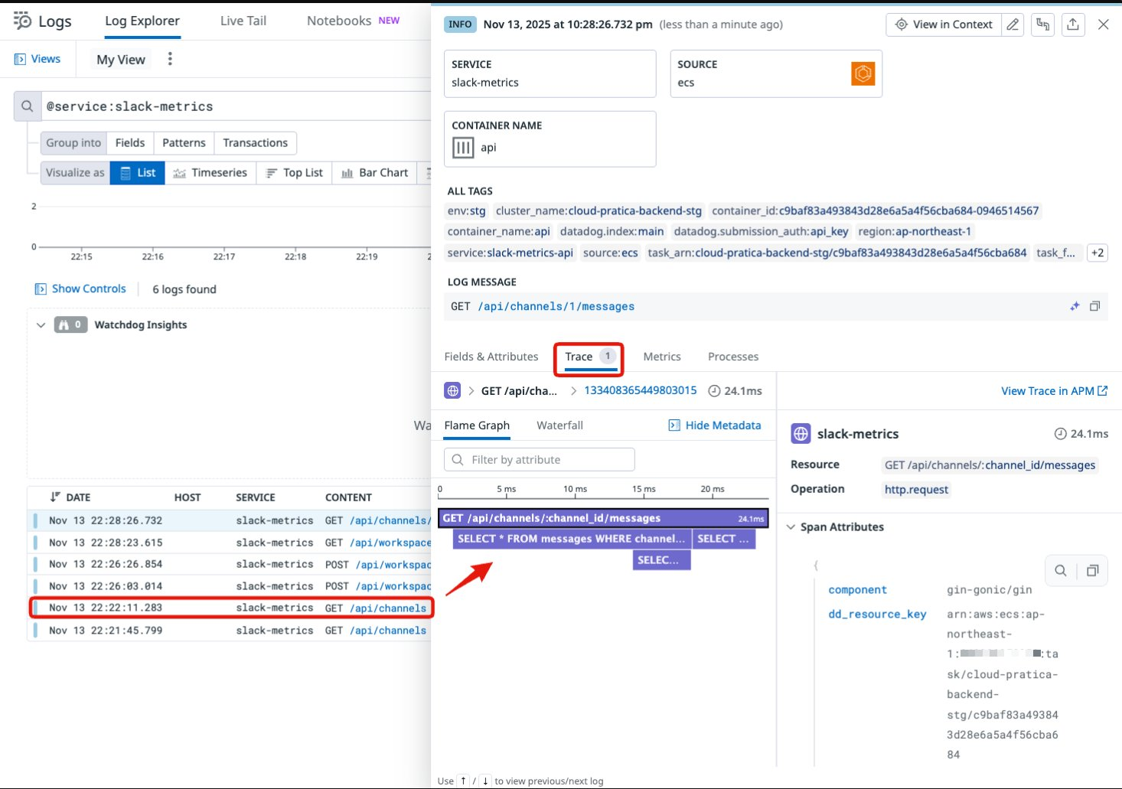The image size is (1122, 789).
Task: Collapse the Span Attributes section
Action: 791,527
